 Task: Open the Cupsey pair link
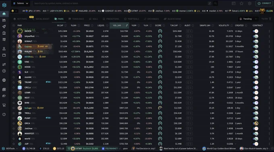tap(28, 46)
